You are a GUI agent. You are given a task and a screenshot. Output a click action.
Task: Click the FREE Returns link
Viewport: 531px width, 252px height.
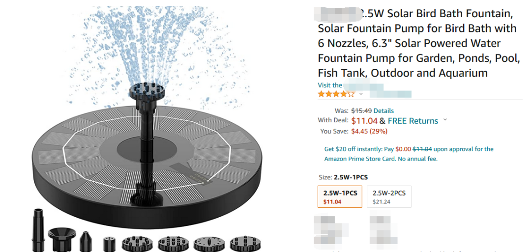tap(413, 121)
